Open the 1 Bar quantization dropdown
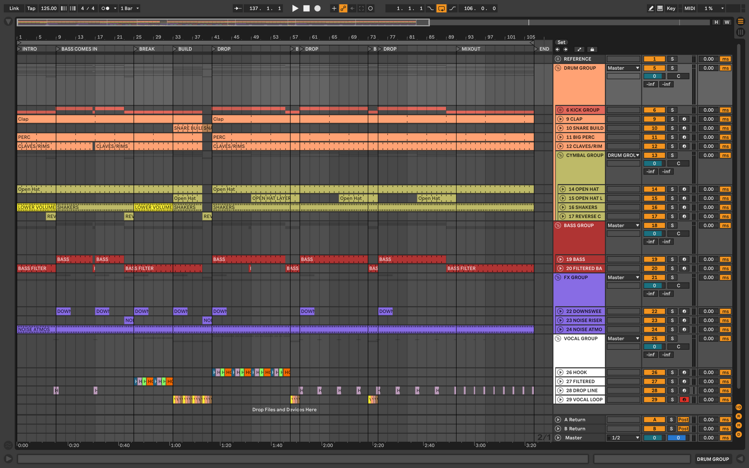Viewport: 749px width, 468px height. 129,8
